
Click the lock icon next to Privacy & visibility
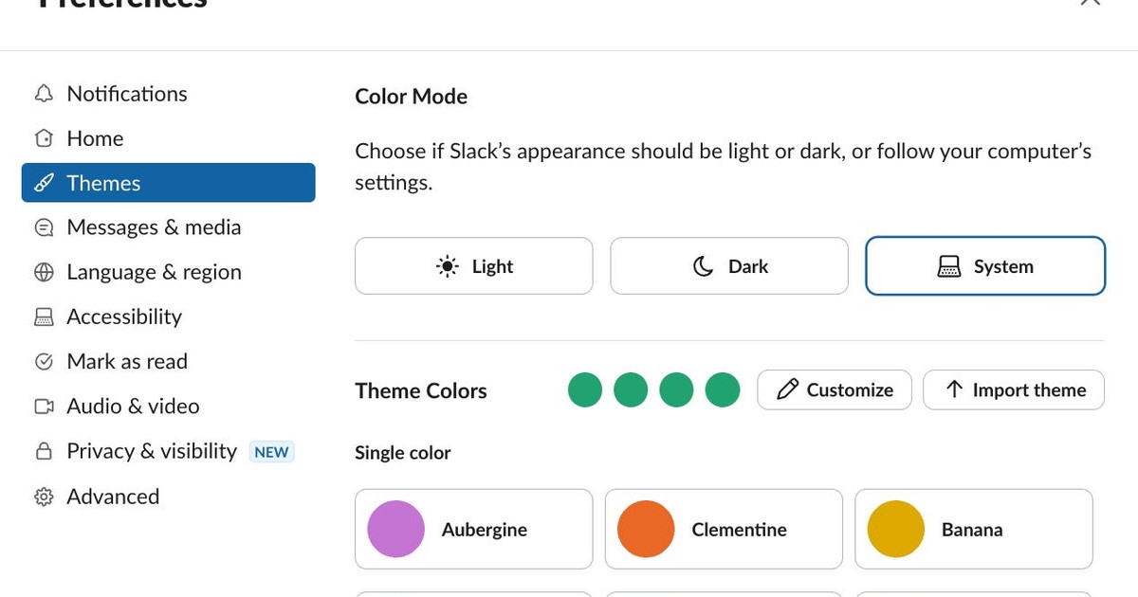(x=44, y=450)
